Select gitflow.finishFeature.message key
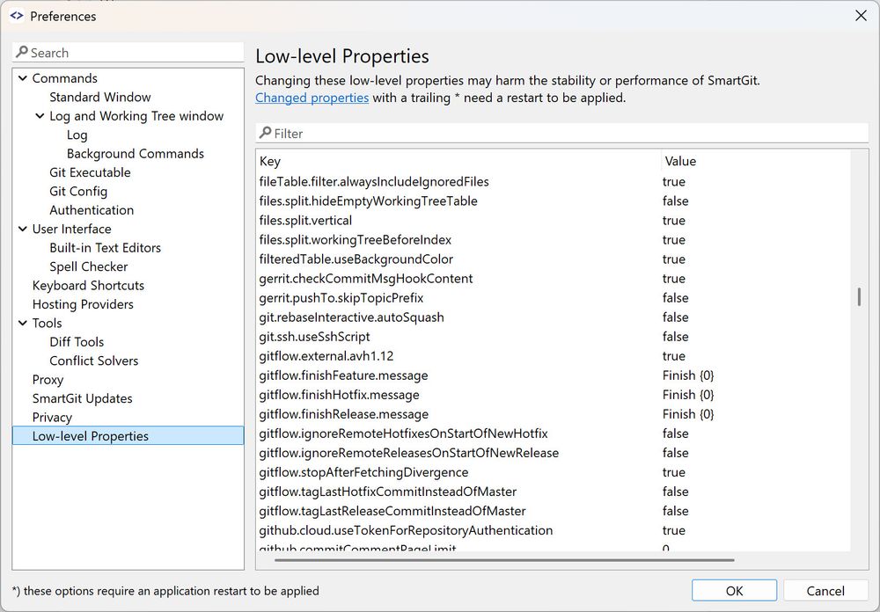The image size is (880, 612). pyautogui.click(x=343, y=375)
